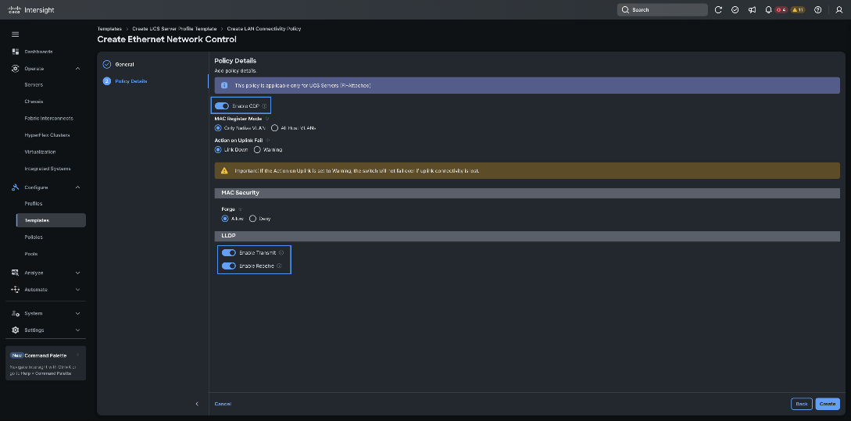Viewport: 851px width, 421px height.
Task: Go to Create UCS Server Profile Template breadcrumb
Action: point(174,28)
